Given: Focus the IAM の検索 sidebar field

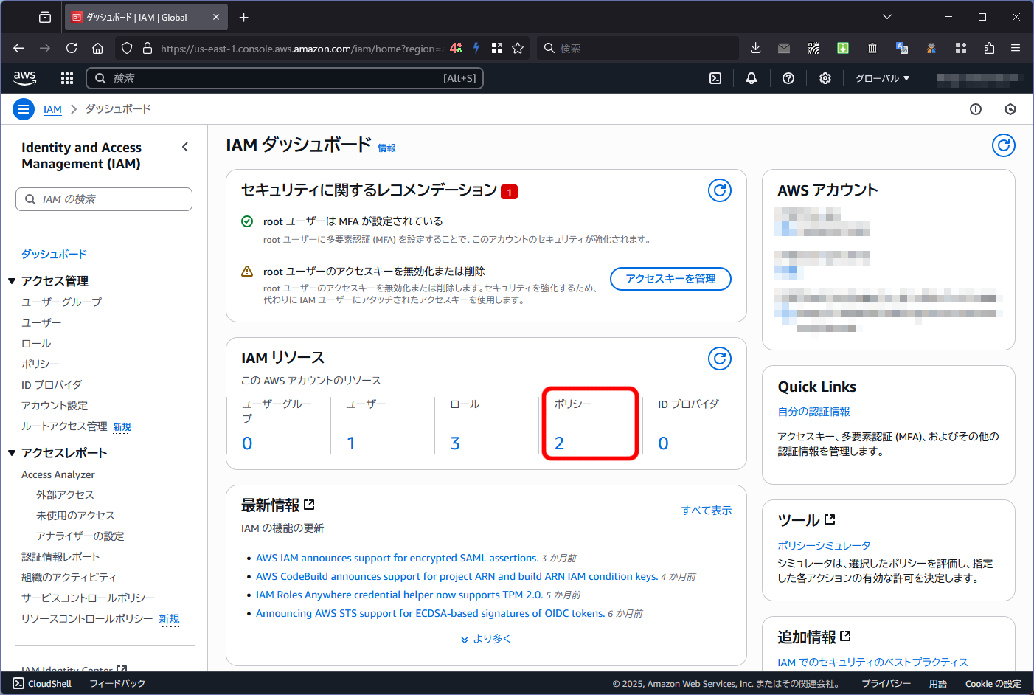Looking at the screenshot, I should point(104,199).
